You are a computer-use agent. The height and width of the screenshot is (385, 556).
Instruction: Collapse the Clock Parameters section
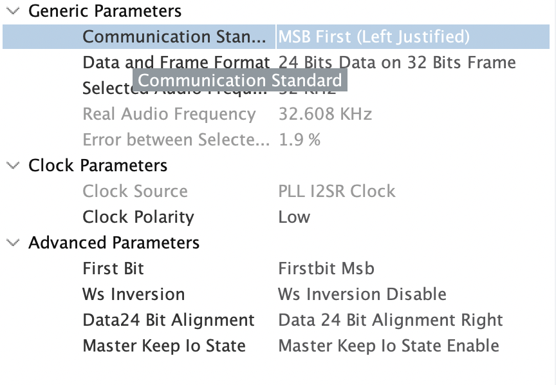(11, 165)
